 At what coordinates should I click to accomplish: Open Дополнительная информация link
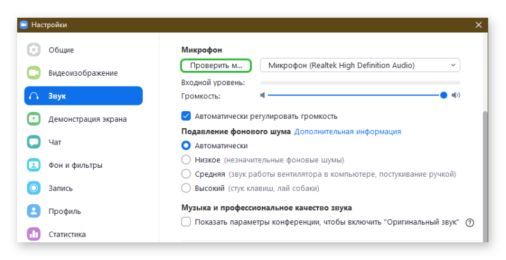pyautogui.click(x=347, y=132)
